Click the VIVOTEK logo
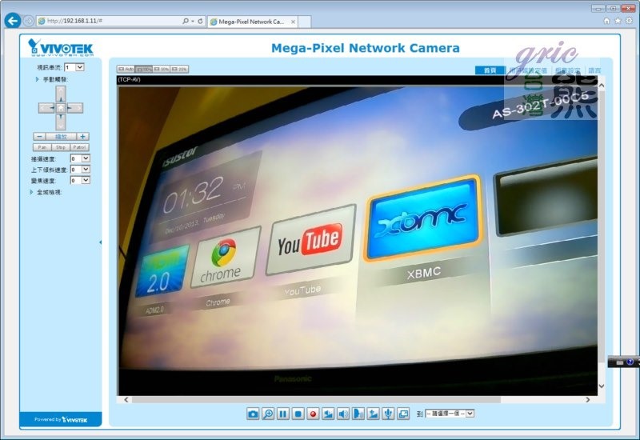This screenshot has width=640, height=440. (x=61, y=47)
